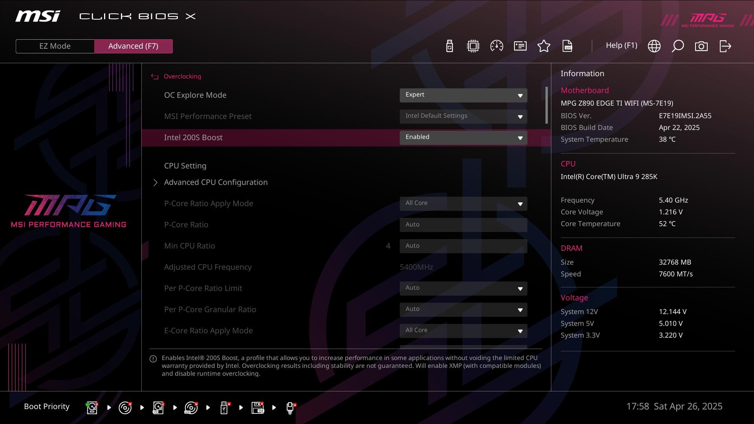
Task: Select the USB hard disk boot icon
Action: 158,408
